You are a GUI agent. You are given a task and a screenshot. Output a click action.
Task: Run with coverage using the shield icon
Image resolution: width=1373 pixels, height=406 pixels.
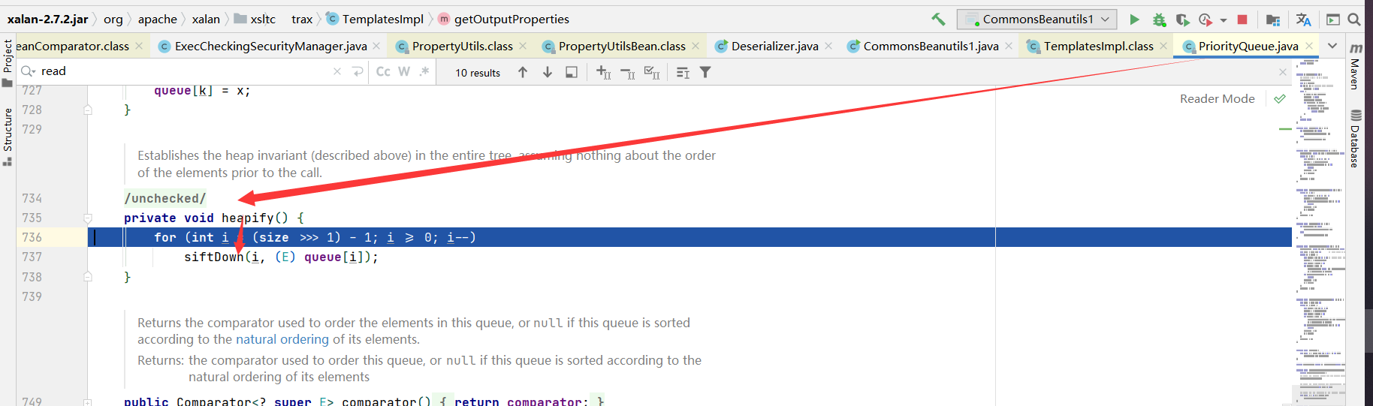pyautogui.click(x=1182, y=20)
